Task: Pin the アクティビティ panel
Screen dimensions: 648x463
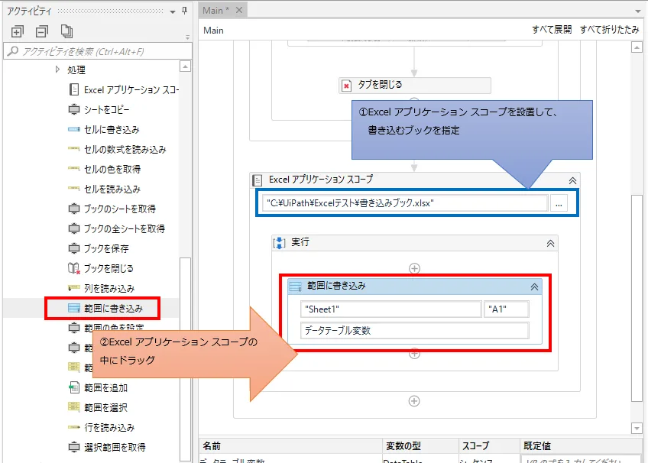Action: 186,11
